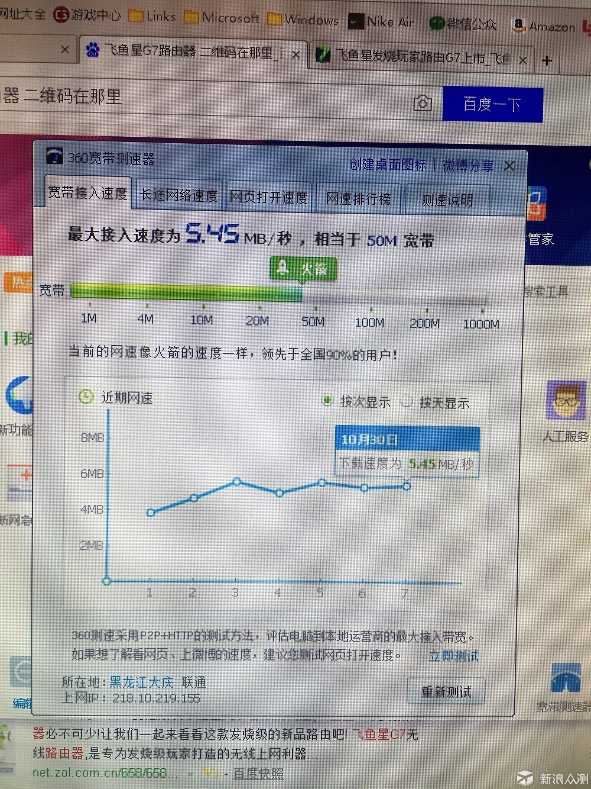
Task: Open the Amazon bookmark
Action: pos(544,25)
